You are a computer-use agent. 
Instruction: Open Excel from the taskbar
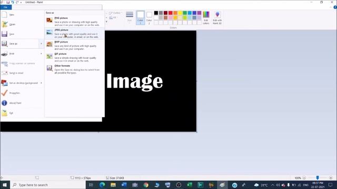pyautogui.click(x=190, y=185)
